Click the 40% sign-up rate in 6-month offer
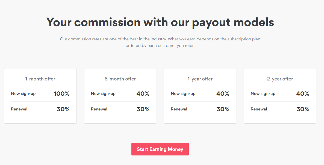Viewport: 324px width, 165px height. tap(143, 94)
